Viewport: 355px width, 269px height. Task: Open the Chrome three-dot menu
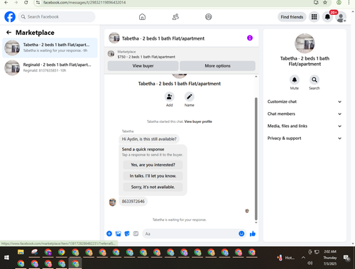(x=349, y=3)
